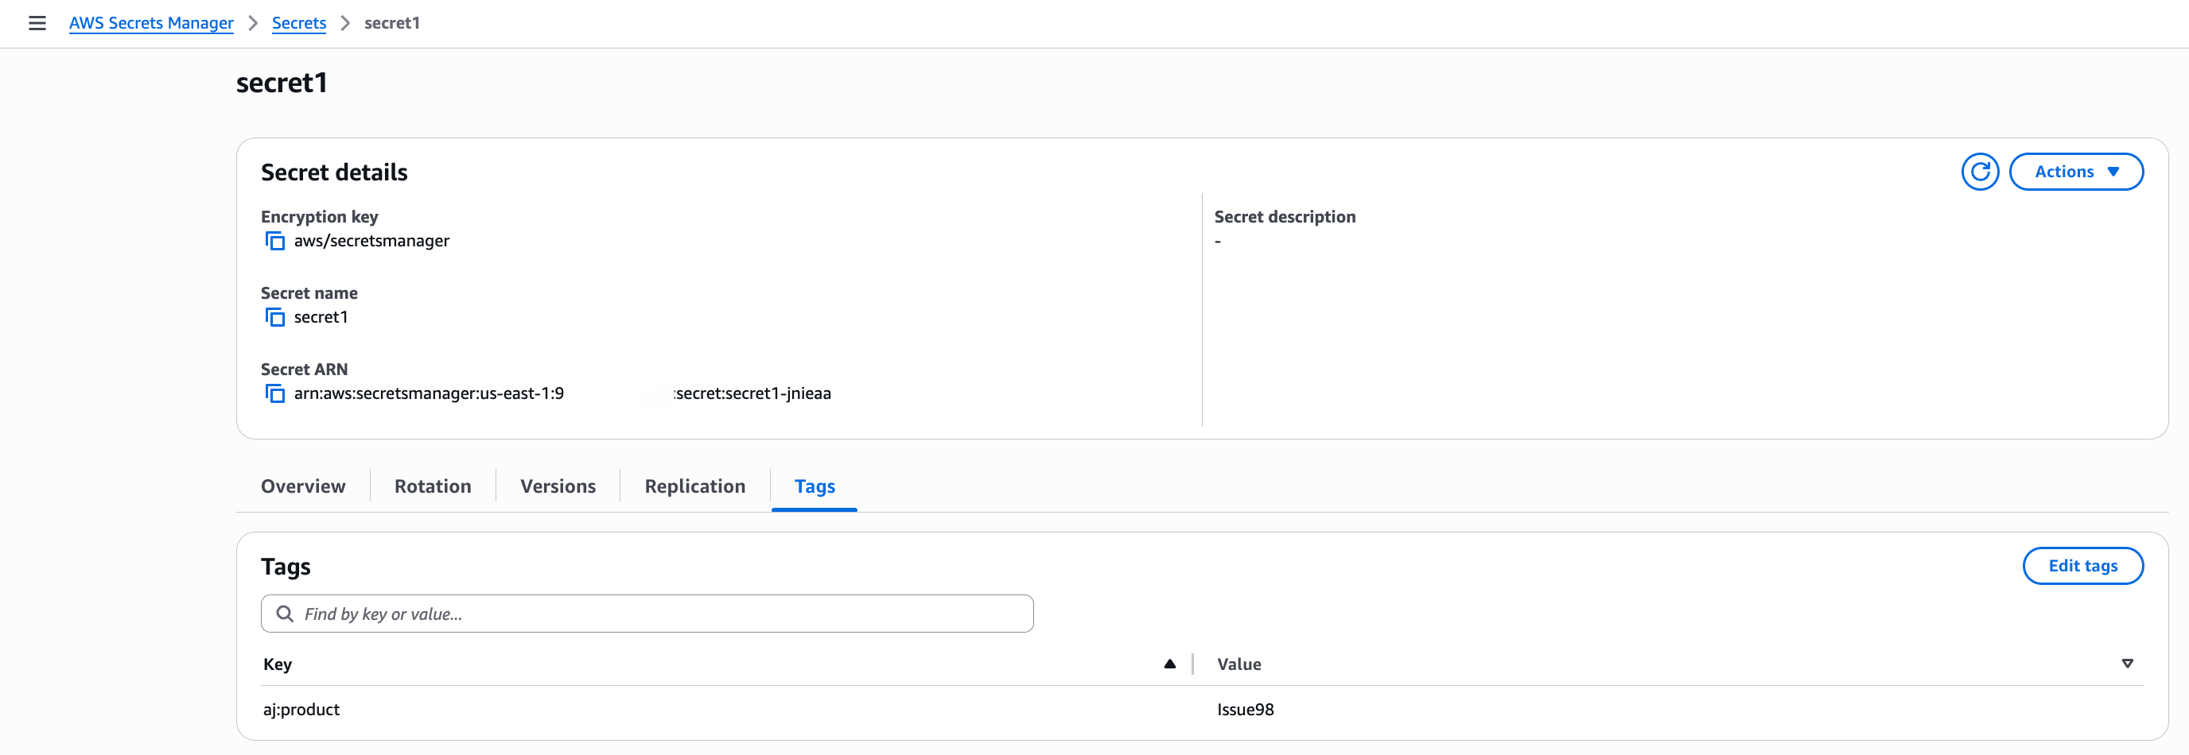Switch to the Rotation tab

point(433,486)
